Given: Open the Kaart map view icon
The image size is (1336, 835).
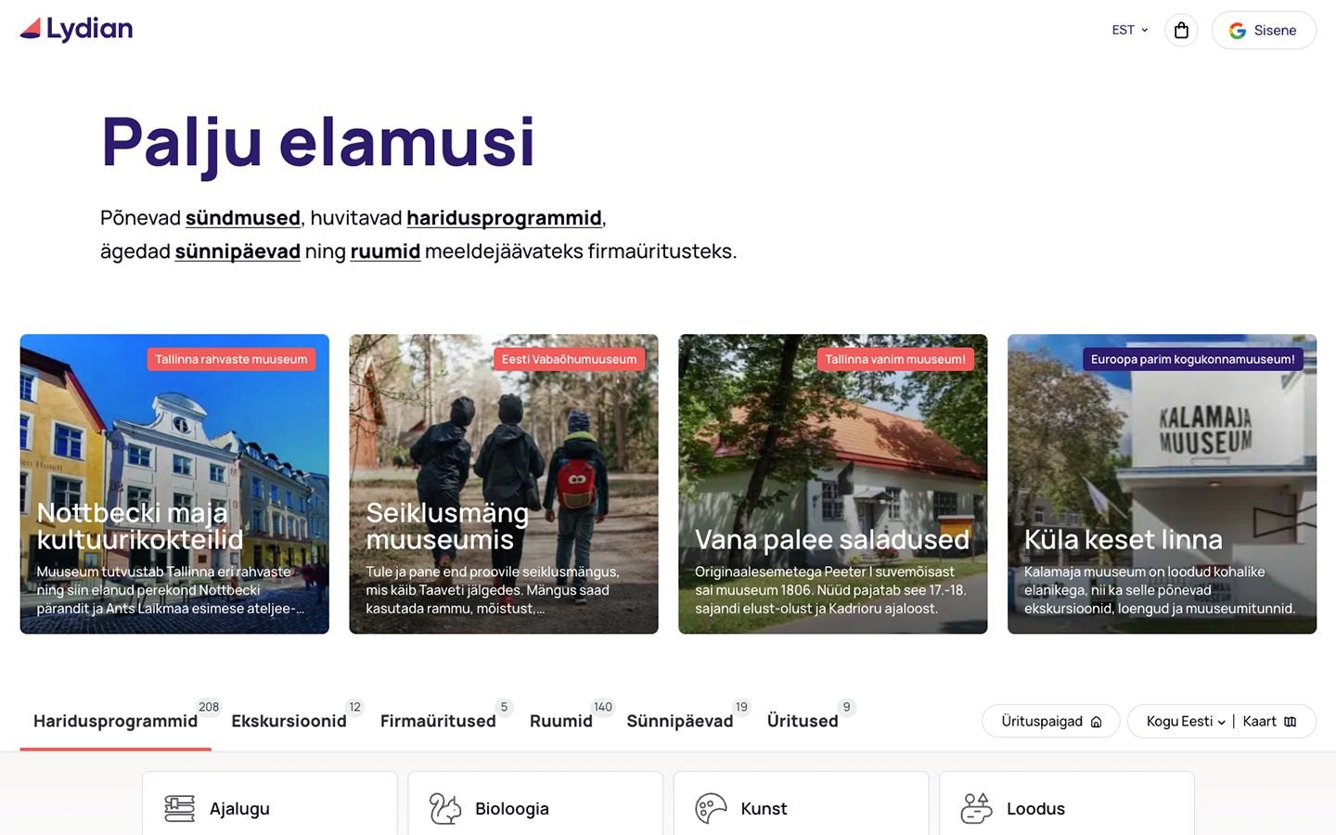Looking at the screenshot, I should tap(1290, 722).
